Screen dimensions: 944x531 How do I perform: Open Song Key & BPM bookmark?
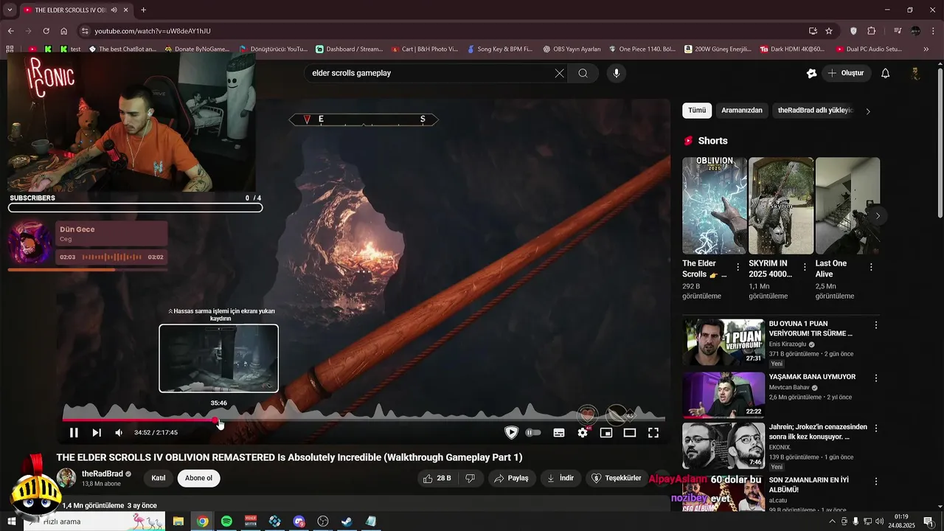coord(499,49)
